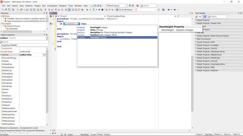
Task: Open the ListBox1 component selector dropdown
Action: coord(47,38)
